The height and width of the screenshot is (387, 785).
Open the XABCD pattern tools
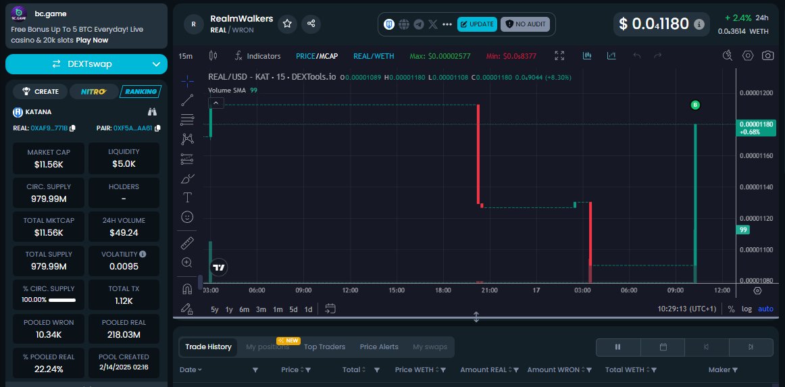(187, 138)
